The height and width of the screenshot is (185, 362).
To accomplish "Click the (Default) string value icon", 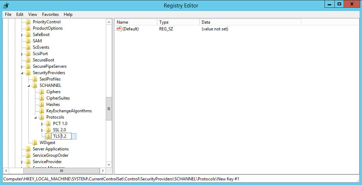I will (x=119, y=29).
